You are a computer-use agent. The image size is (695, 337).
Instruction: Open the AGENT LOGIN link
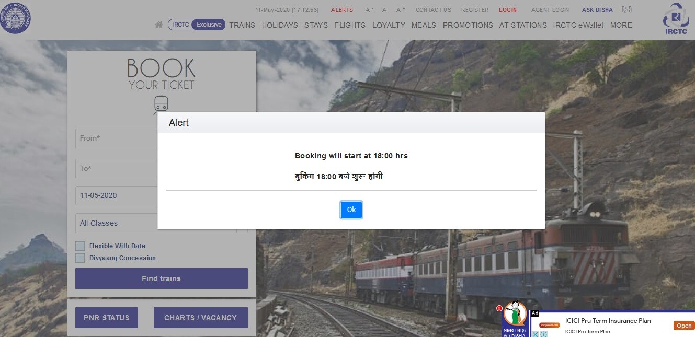tap(550, 10)
